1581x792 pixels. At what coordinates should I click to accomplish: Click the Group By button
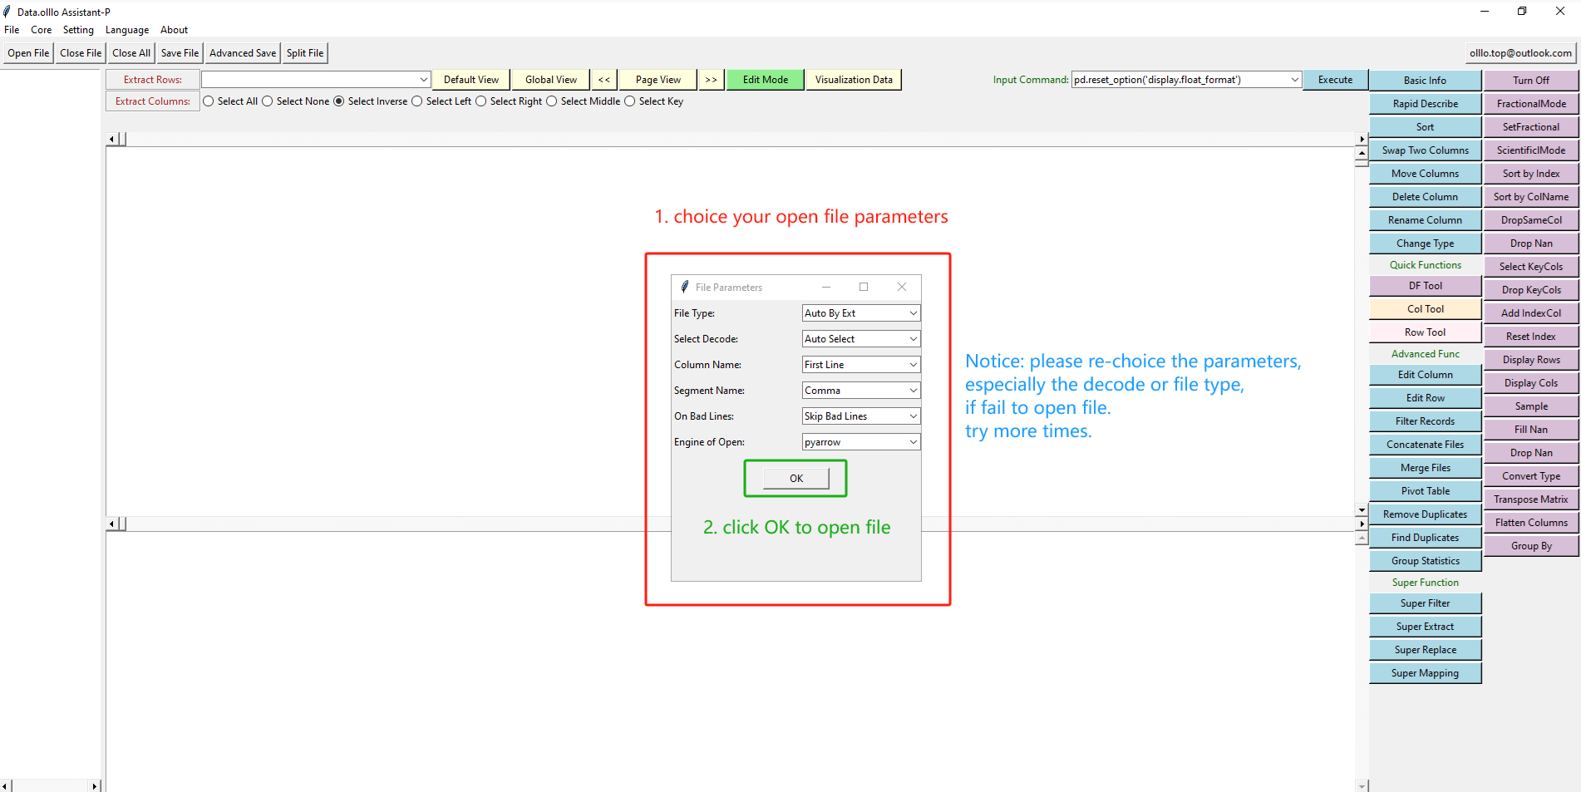click(1531, 546)
